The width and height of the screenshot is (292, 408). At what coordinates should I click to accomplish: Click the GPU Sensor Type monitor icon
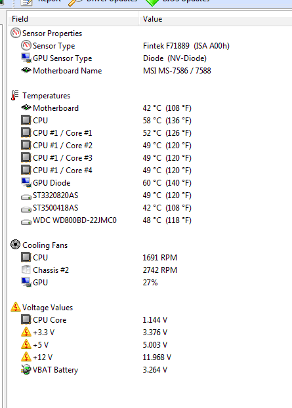(x=26, y=58)
